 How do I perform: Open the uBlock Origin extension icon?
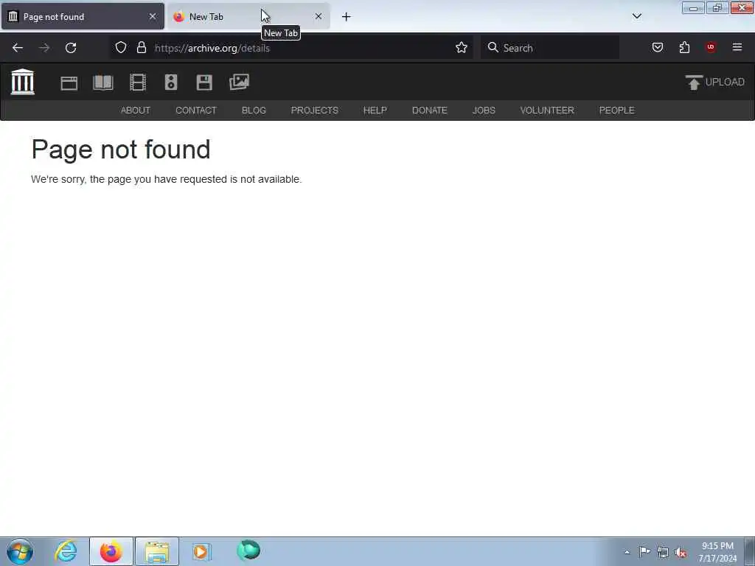pyautogui.click(x=711, y=47)
